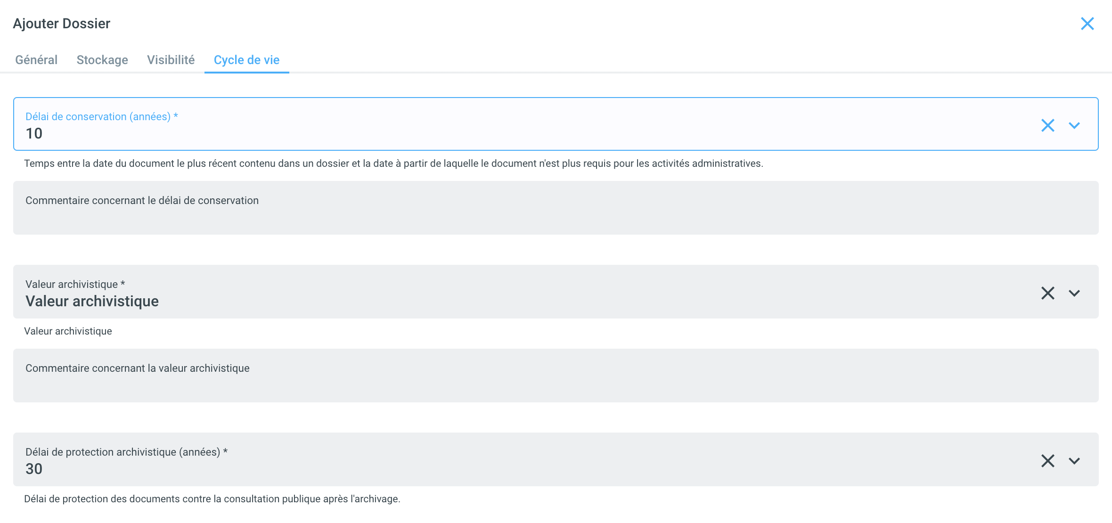Open the Stockage tab

102,60
